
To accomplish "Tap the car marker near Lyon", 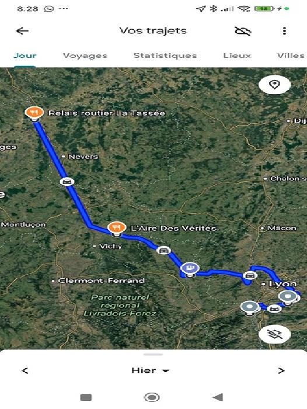I will (x=250, y=275).
